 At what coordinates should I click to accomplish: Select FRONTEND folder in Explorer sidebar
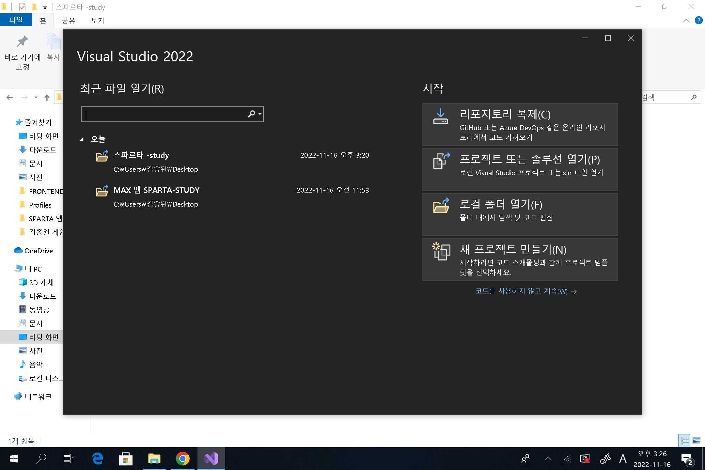tap(46, 191)
